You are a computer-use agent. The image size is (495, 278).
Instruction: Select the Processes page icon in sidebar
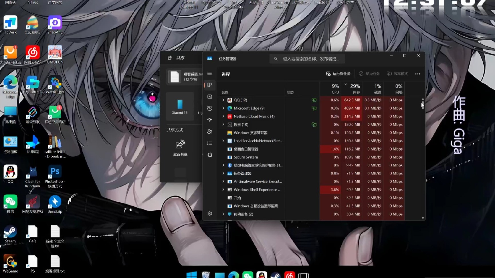click(x=209, y=85)
